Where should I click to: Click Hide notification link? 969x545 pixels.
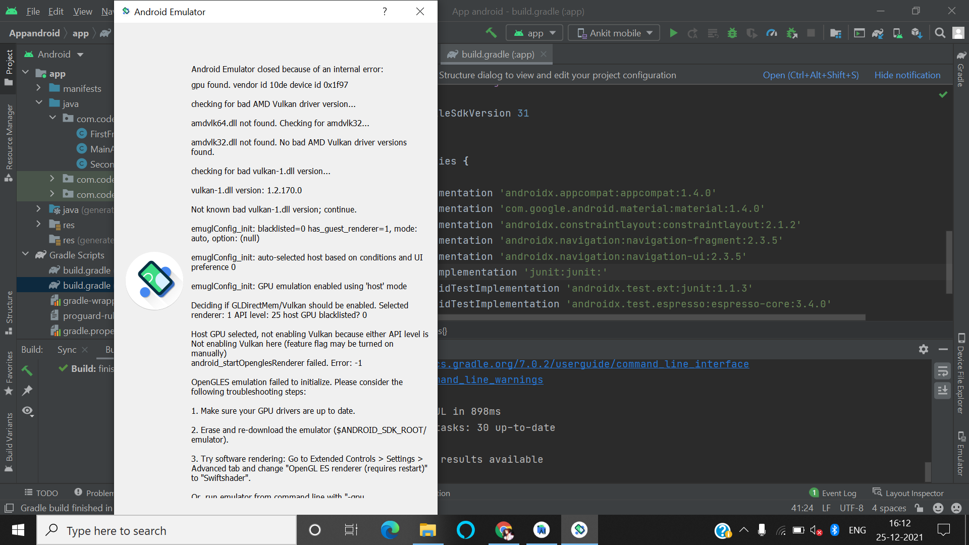point(907,75)
